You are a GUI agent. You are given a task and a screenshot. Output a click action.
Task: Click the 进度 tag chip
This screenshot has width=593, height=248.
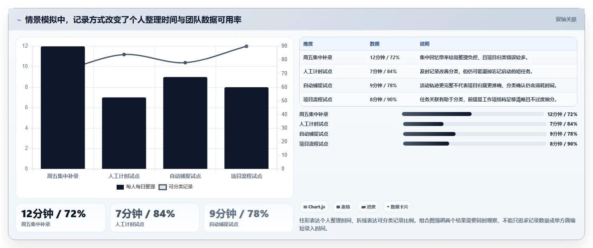(x=368, y=207)
